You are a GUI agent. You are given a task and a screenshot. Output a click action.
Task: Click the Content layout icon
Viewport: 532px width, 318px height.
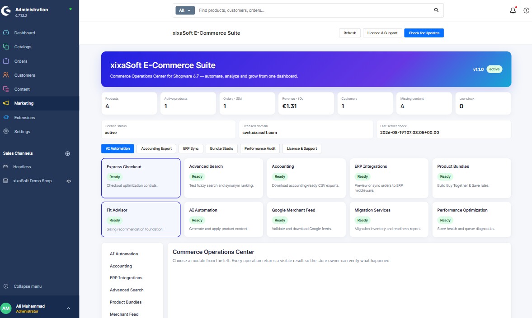click(6, 89)
